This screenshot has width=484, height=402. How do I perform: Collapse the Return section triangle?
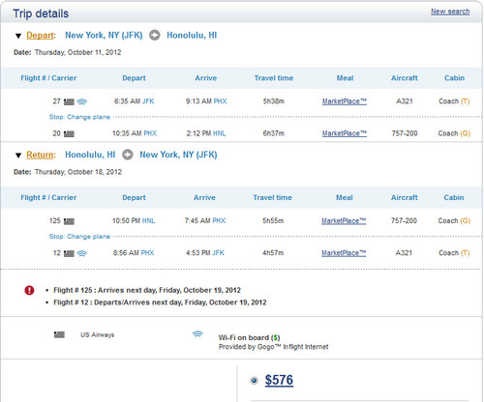pyautogui.click(x=18, y=156)
